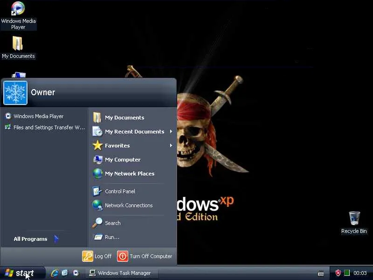This screenshot has width=373, height=280.
Task: Open the My Documents desktop folder icon
Action: click(18, 43)
